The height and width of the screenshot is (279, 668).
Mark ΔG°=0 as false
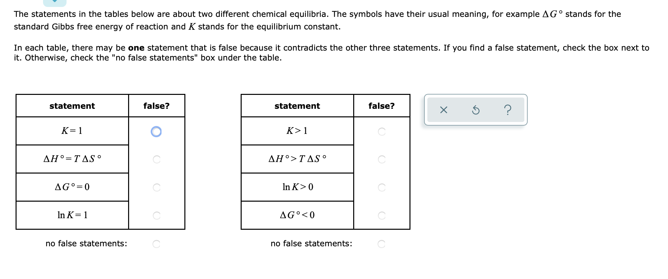click(x=156, y=187)
